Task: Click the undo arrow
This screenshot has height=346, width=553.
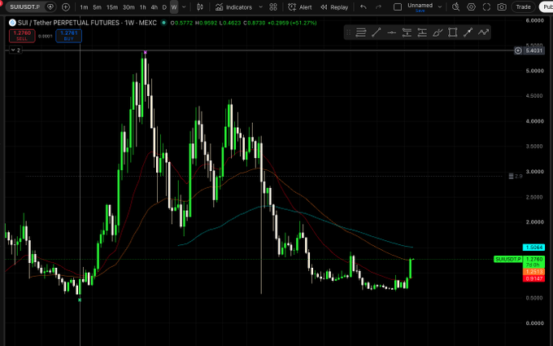Action: coord(364,7)
